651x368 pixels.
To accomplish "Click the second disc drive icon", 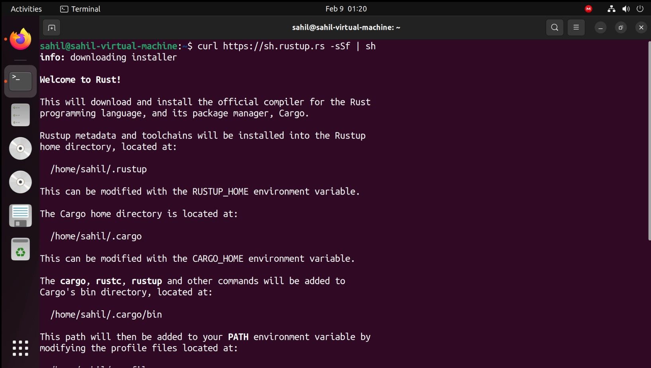I will pos(20,182).
